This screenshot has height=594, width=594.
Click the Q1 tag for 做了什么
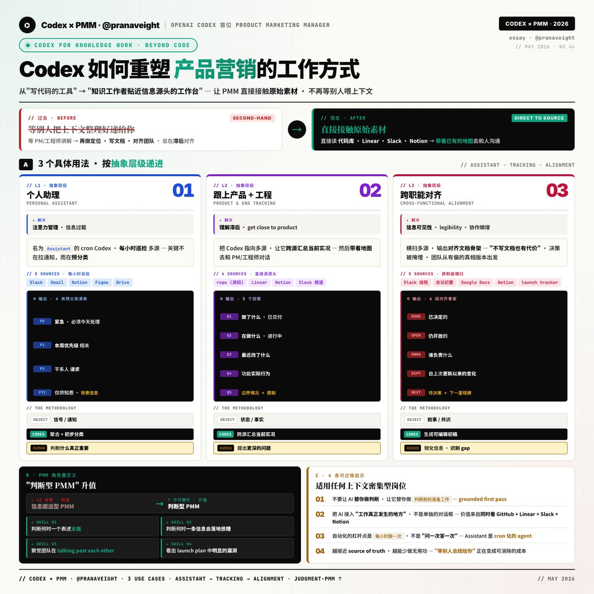[229, 316]
